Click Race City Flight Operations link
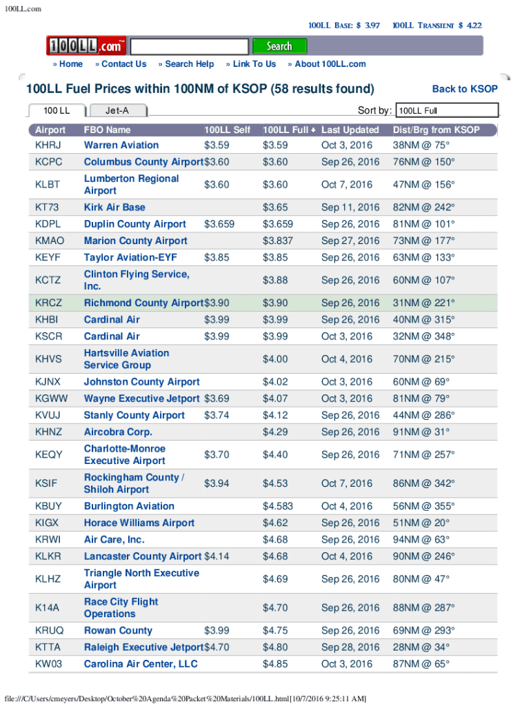 coord(121,608)
